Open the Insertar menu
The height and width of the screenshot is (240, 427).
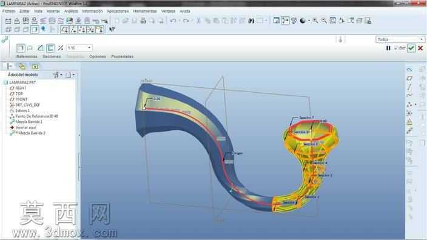coord(53,11)
